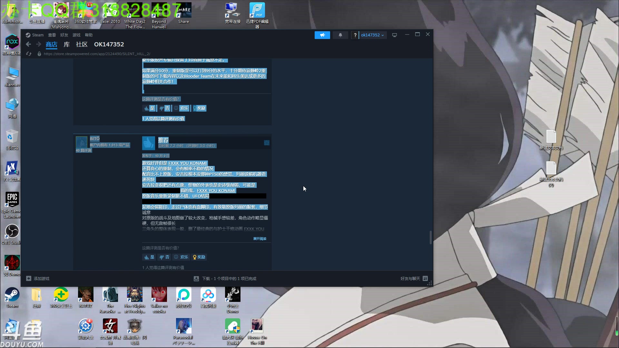Open the 回收站 recycle bin icon
619x348 pixels.
12,140
